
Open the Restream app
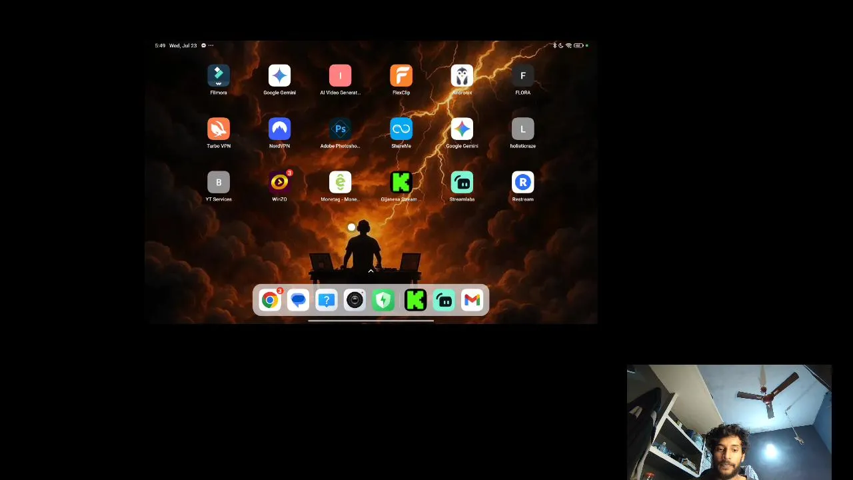point(523,182)
